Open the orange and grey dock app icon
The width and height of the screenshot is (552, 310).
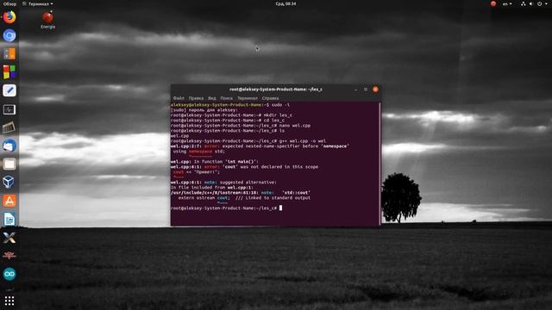coord(9,53)
